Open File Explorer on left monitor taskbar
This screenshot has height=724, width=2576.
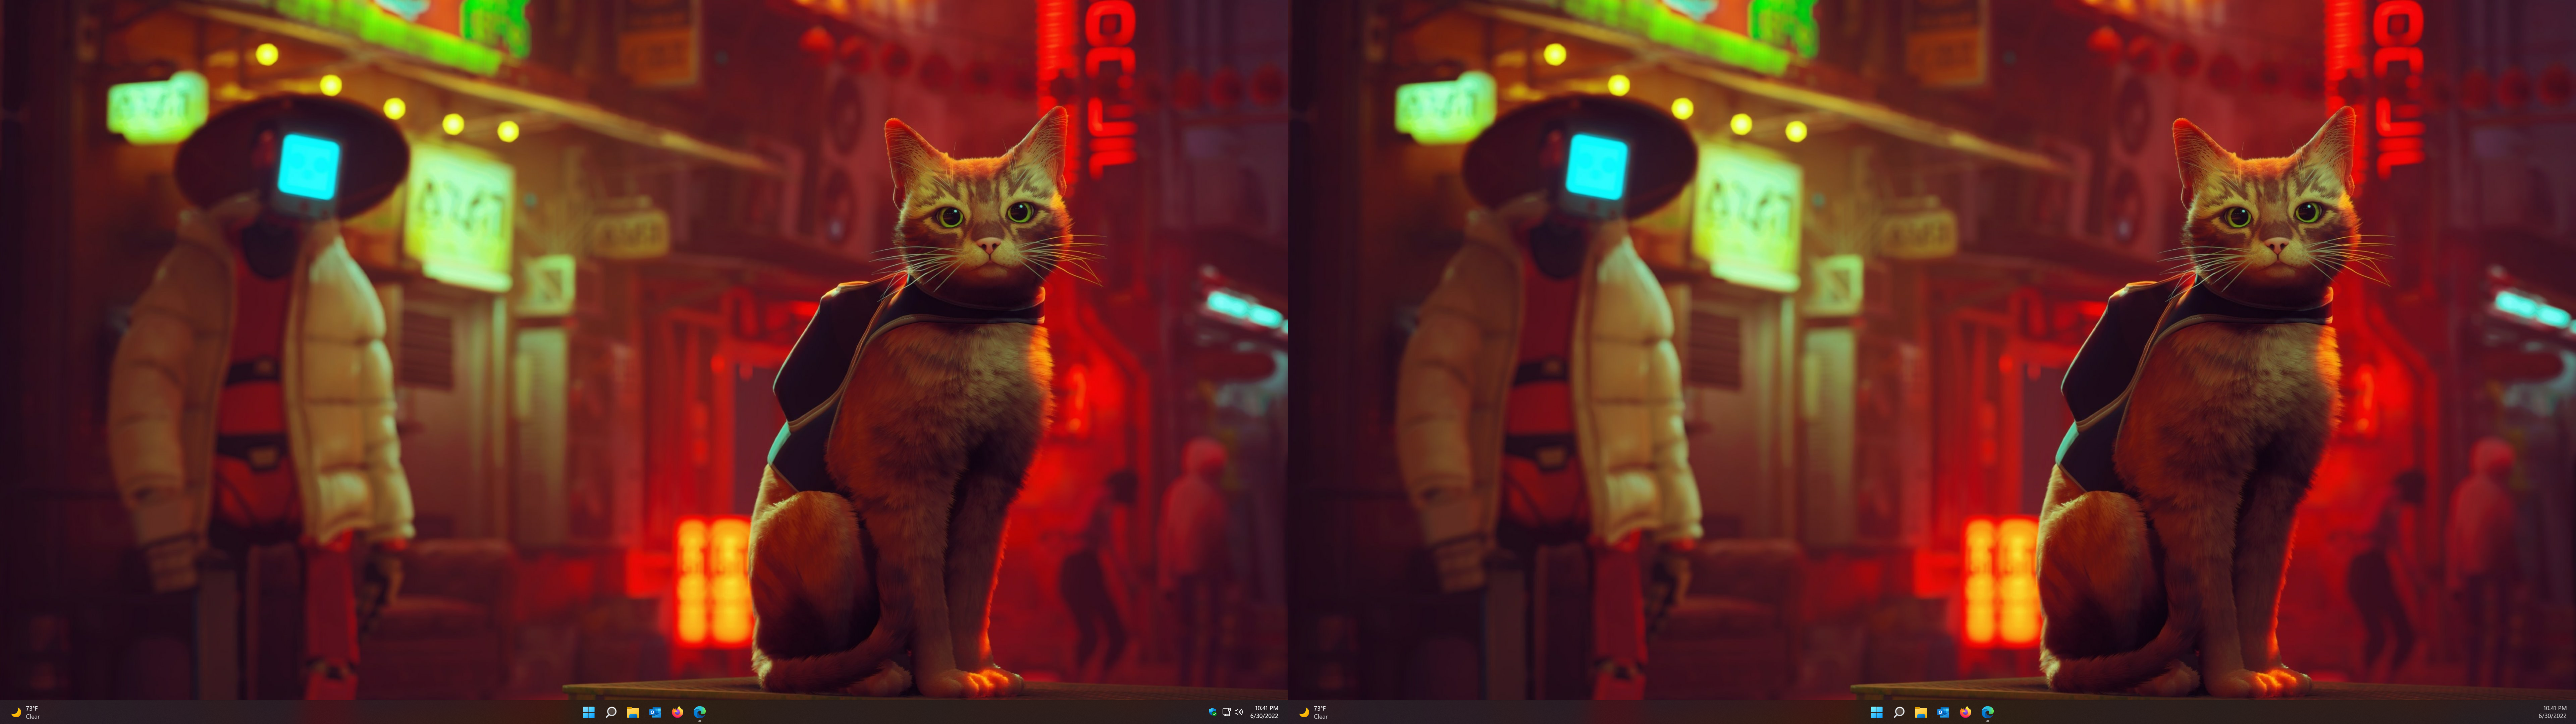click(x=633, y=712)
